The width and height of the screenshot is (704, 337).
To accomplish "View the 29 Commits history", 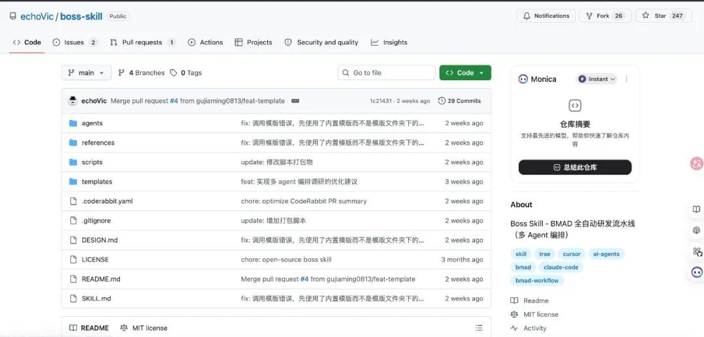I will coord(460,101).
